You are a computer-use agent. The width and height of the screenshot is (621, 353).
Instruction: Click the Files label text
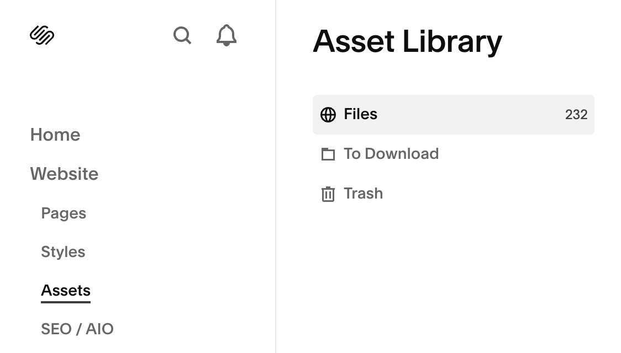coord(360,115)
